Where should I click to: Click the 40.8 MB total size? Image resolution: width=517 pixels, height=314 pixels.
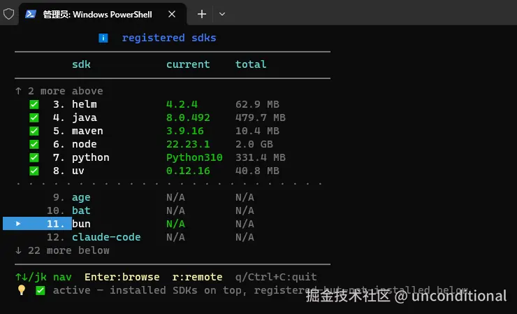(x=257, y=171)
